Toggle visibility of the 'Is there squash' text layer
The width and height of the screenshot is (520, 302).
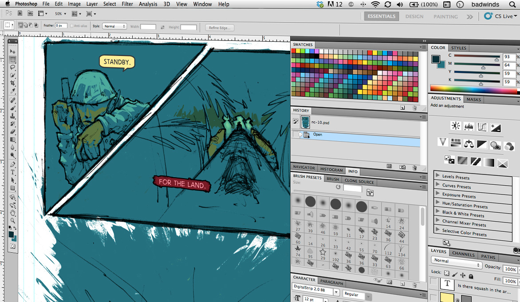434,282
